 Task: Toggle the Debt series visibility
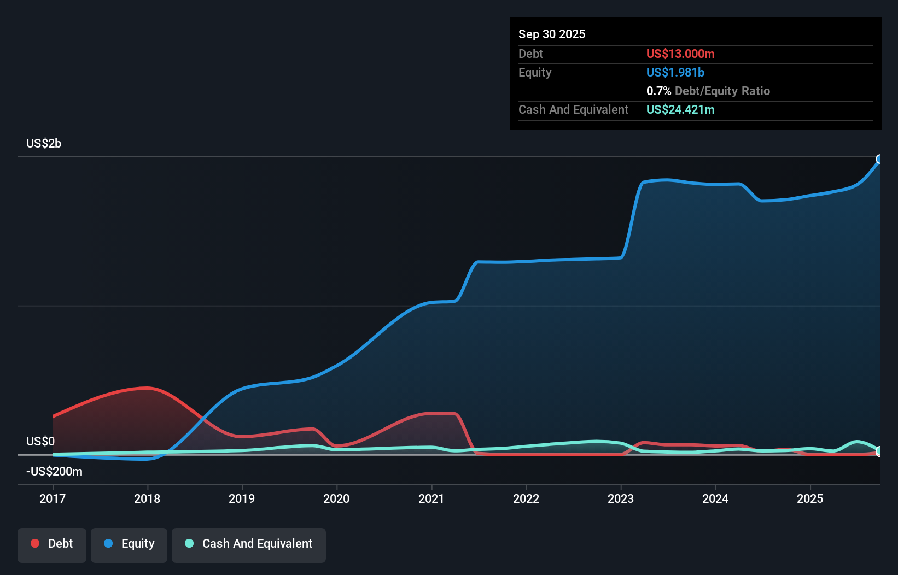52,543
